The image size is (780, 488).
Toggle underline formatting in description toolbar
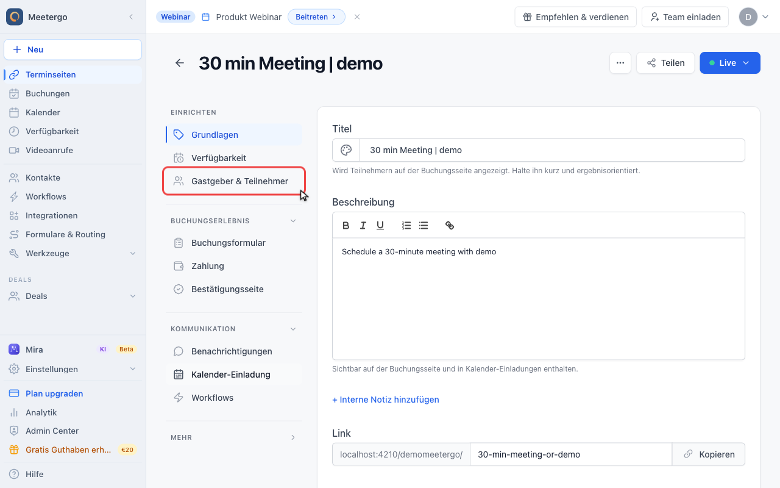380,225
